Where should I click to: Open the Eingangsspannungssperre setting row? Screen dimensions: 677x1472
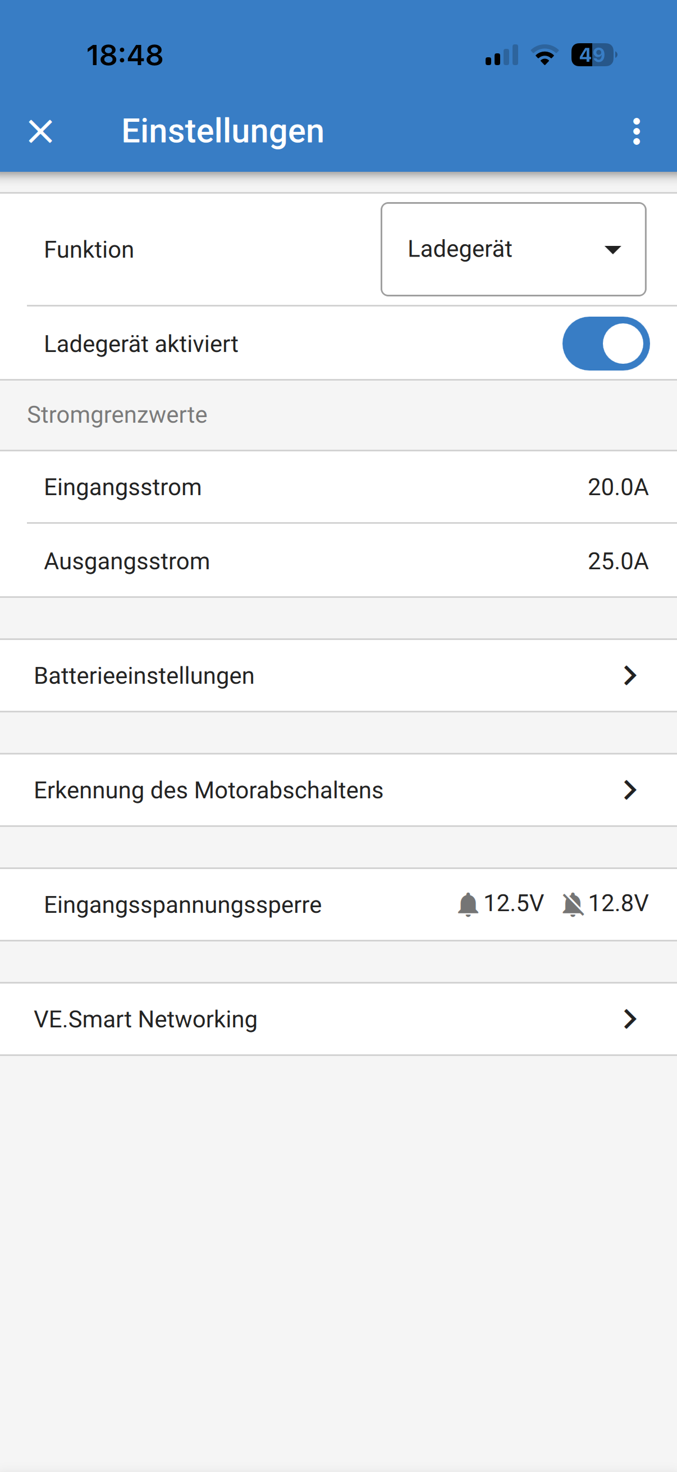183,904
